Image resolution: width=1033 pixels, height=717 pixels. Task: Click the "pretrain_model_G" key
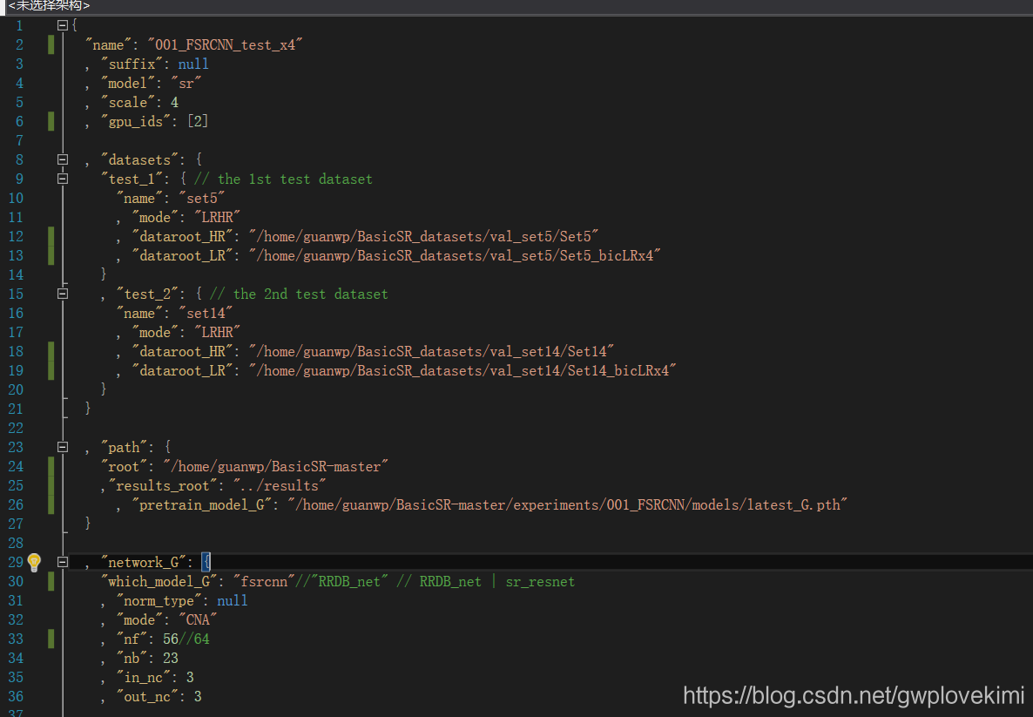click(x=202, y=504)
